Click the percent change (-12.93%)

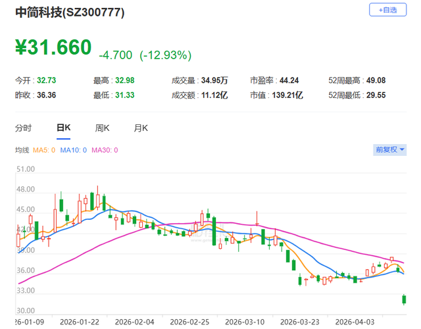coord(165,55)
